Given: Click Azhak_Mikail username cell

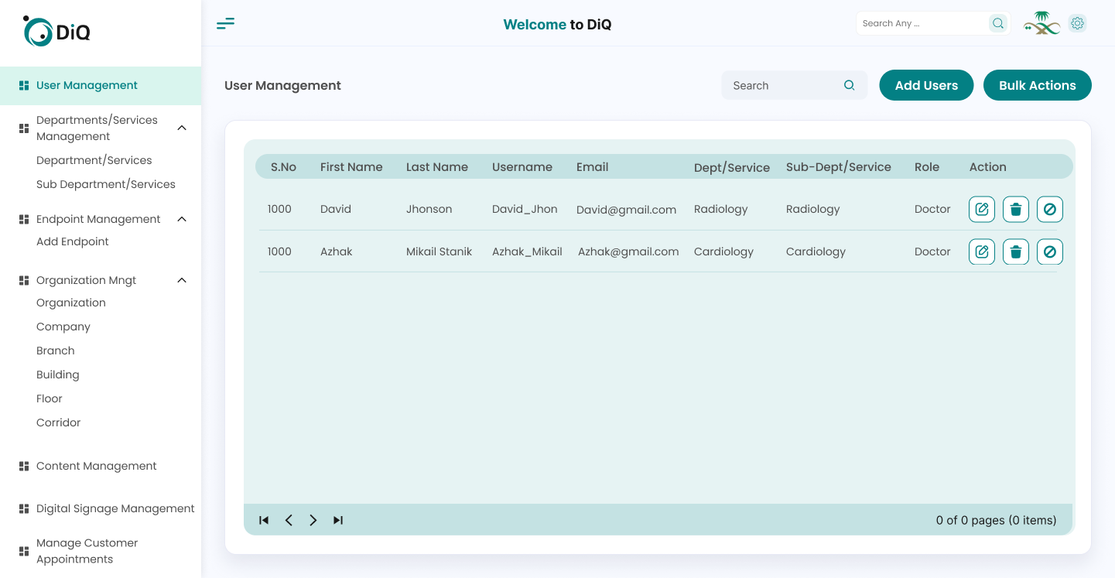Looking at the screenshot, I should tap(527, 251).
